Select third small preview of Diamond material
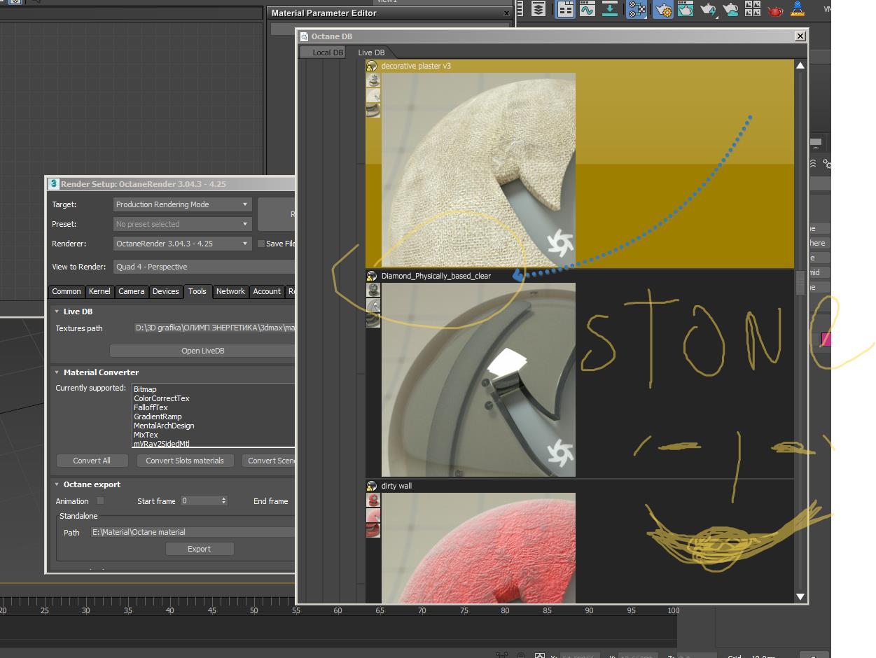This screenshot has width=876, height=658. coord(374,320)
